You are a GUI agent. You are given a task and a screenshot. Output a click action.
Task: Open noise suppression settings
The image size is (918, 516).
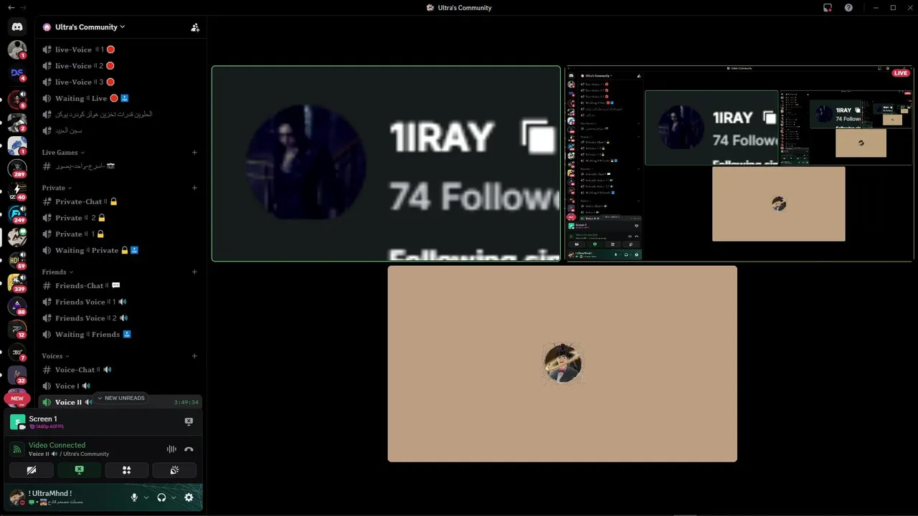pyautogui.click(x=171, y=449)
